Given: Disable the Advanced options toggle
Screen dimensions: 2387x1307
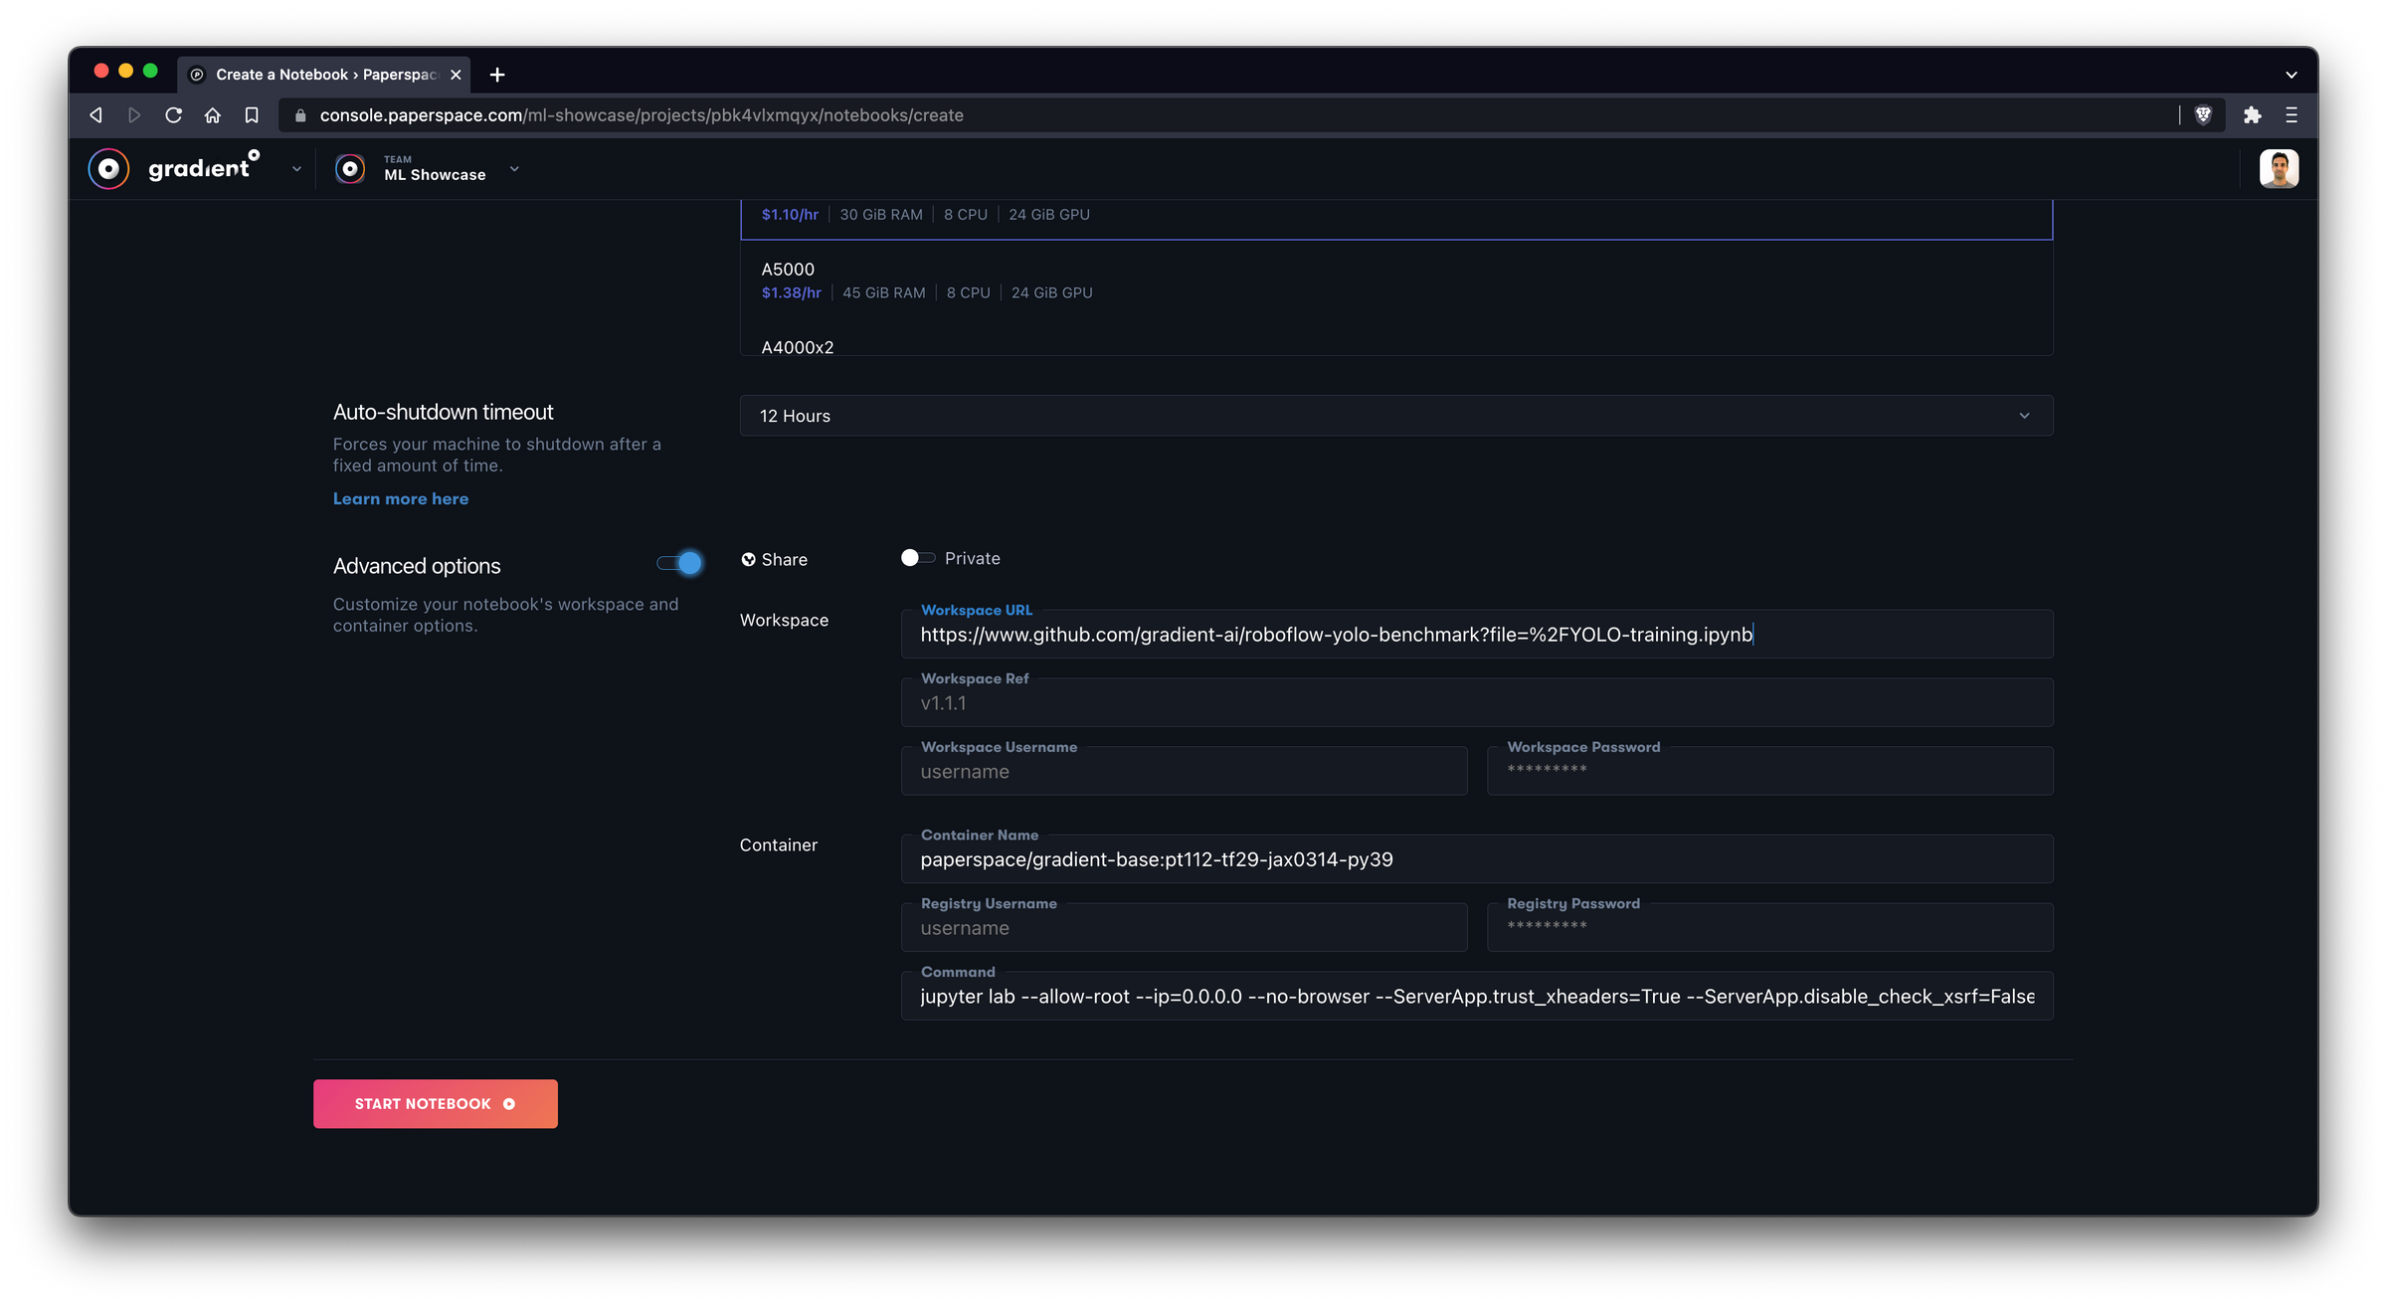Looking at the screenshot, I should click(680, 564).
